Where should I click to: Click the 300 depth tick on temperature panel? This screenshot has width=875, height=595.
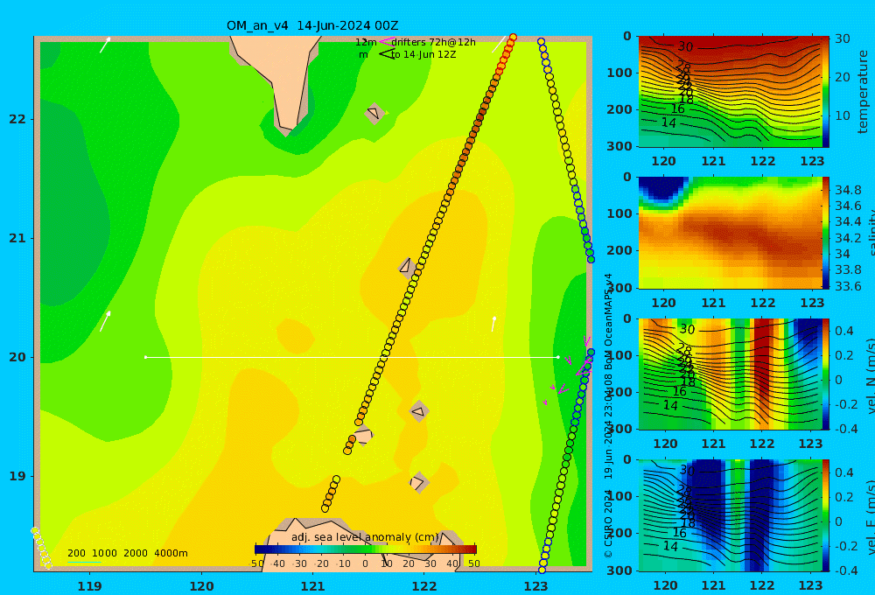[x=620, y=146]
